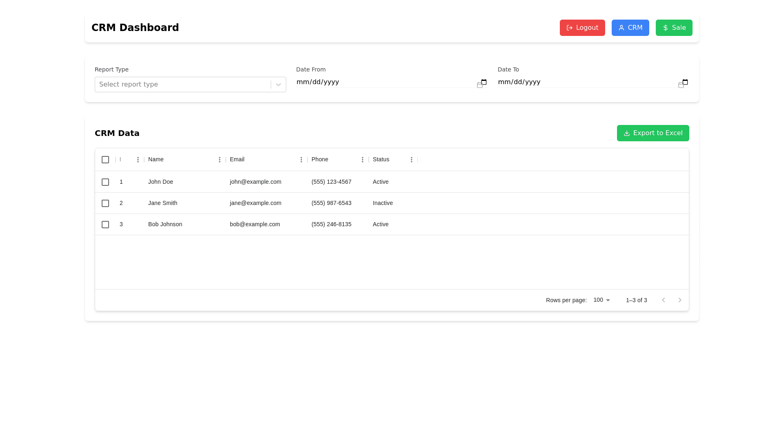Check the Bob Johnson row checkbox
This screenshot has height=441, width=784.
coord(105,225)
